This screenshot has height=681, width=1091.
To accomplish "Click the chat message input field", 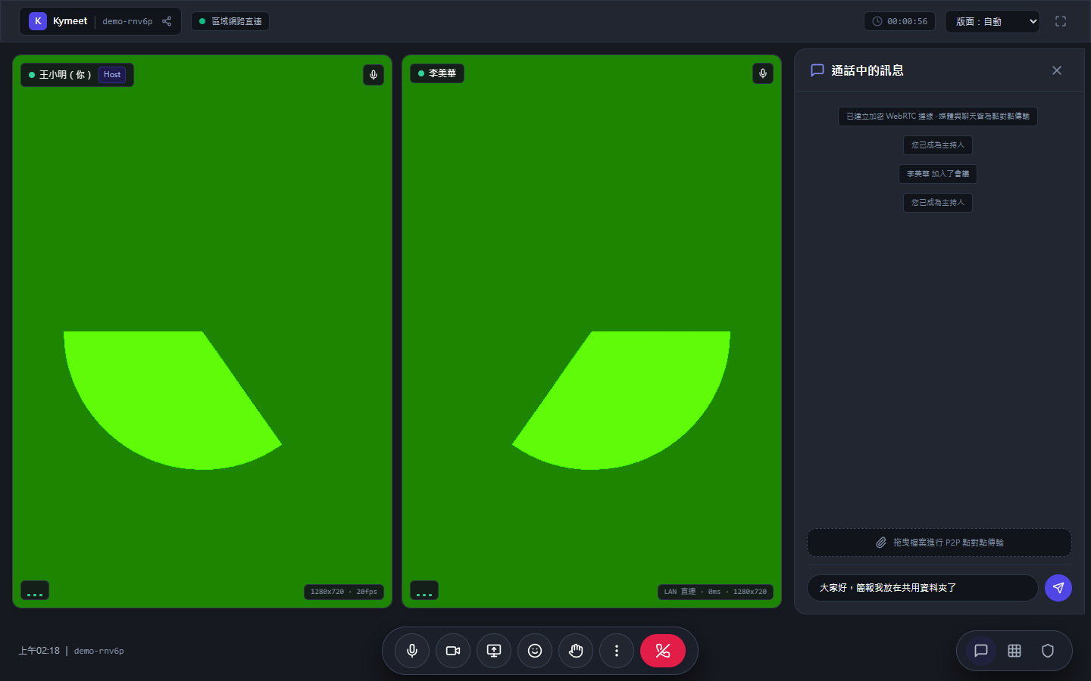I will 923,588.
